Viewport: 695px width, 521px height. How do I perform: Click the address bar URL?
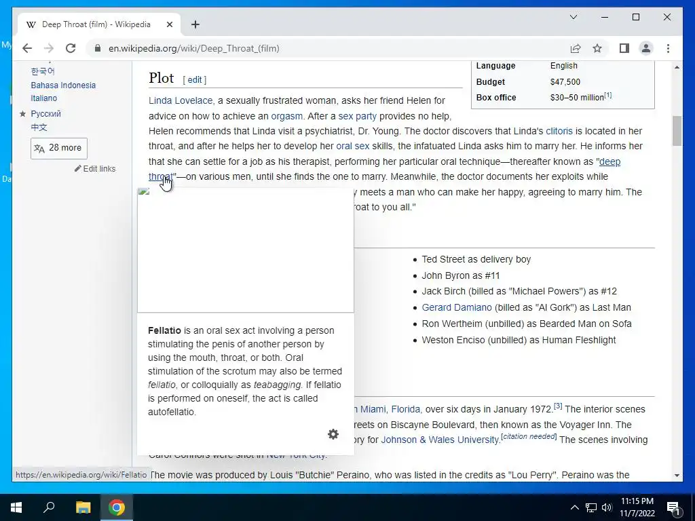(x=194, y=48)
